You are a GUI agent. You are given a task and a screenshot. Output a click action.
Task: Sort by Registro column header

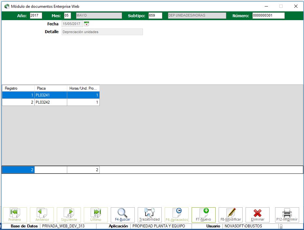pyautogui.click(x=18, y=88)
